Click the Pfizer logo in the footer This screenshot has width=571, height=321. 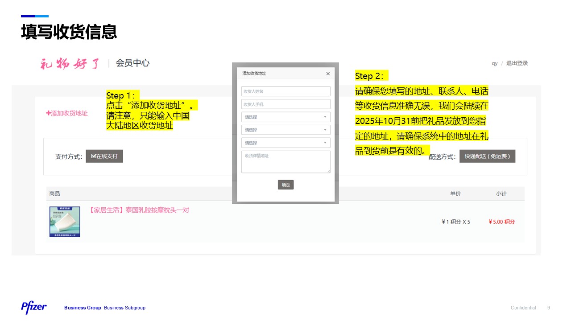34,307
